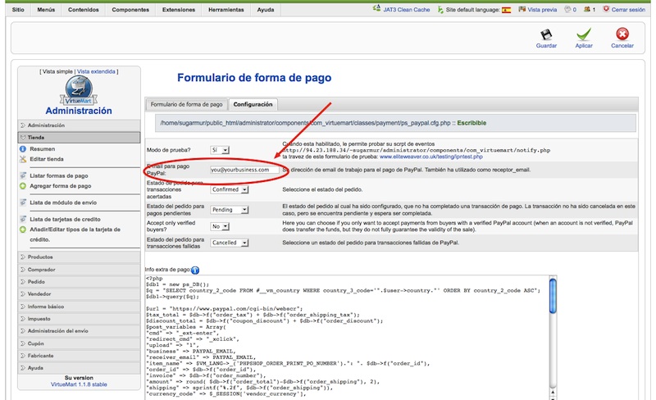This screenshot has width=656, height=400.
Task: Click the Vista extendida link
Action: pos(96,71)
